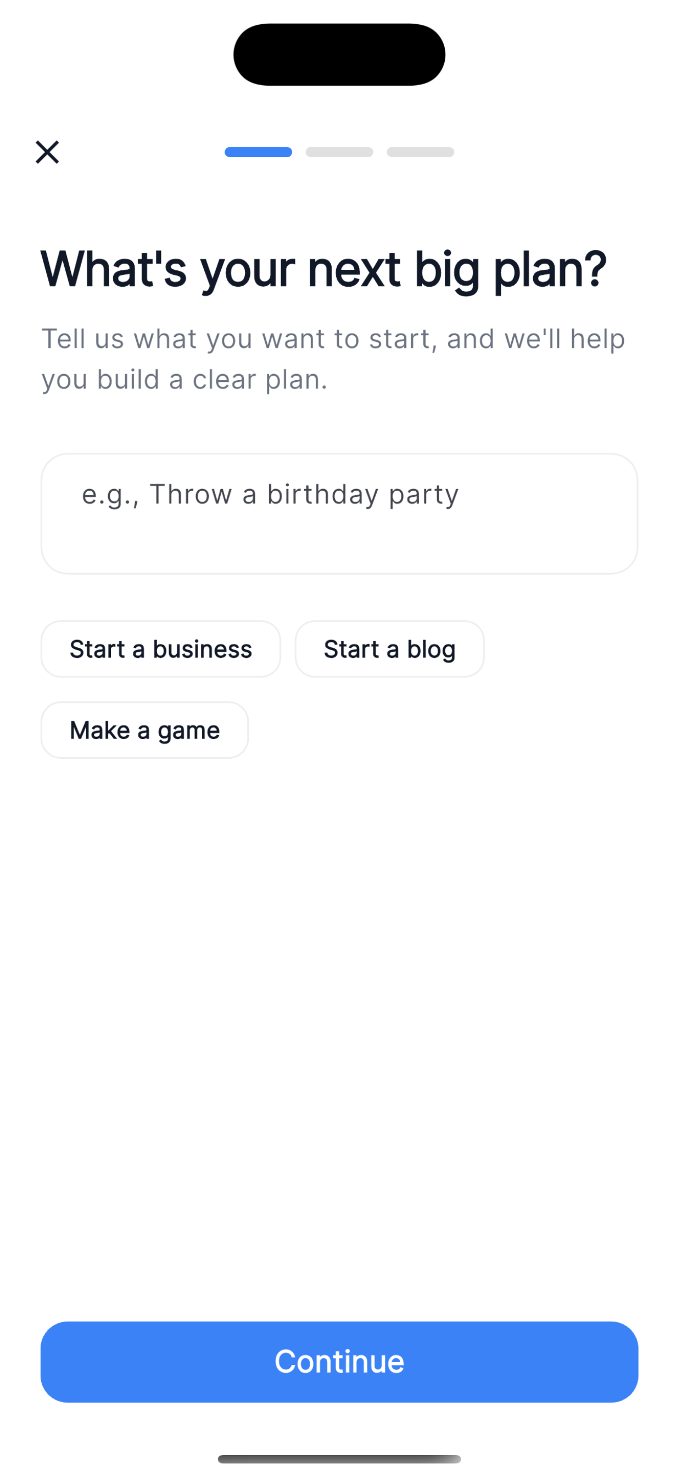Close the onboarding with the X icon
682x1477 pixels.
point(47,152)
